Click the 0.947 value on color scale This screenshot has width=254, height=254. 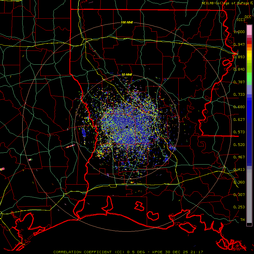coord(239,44)
